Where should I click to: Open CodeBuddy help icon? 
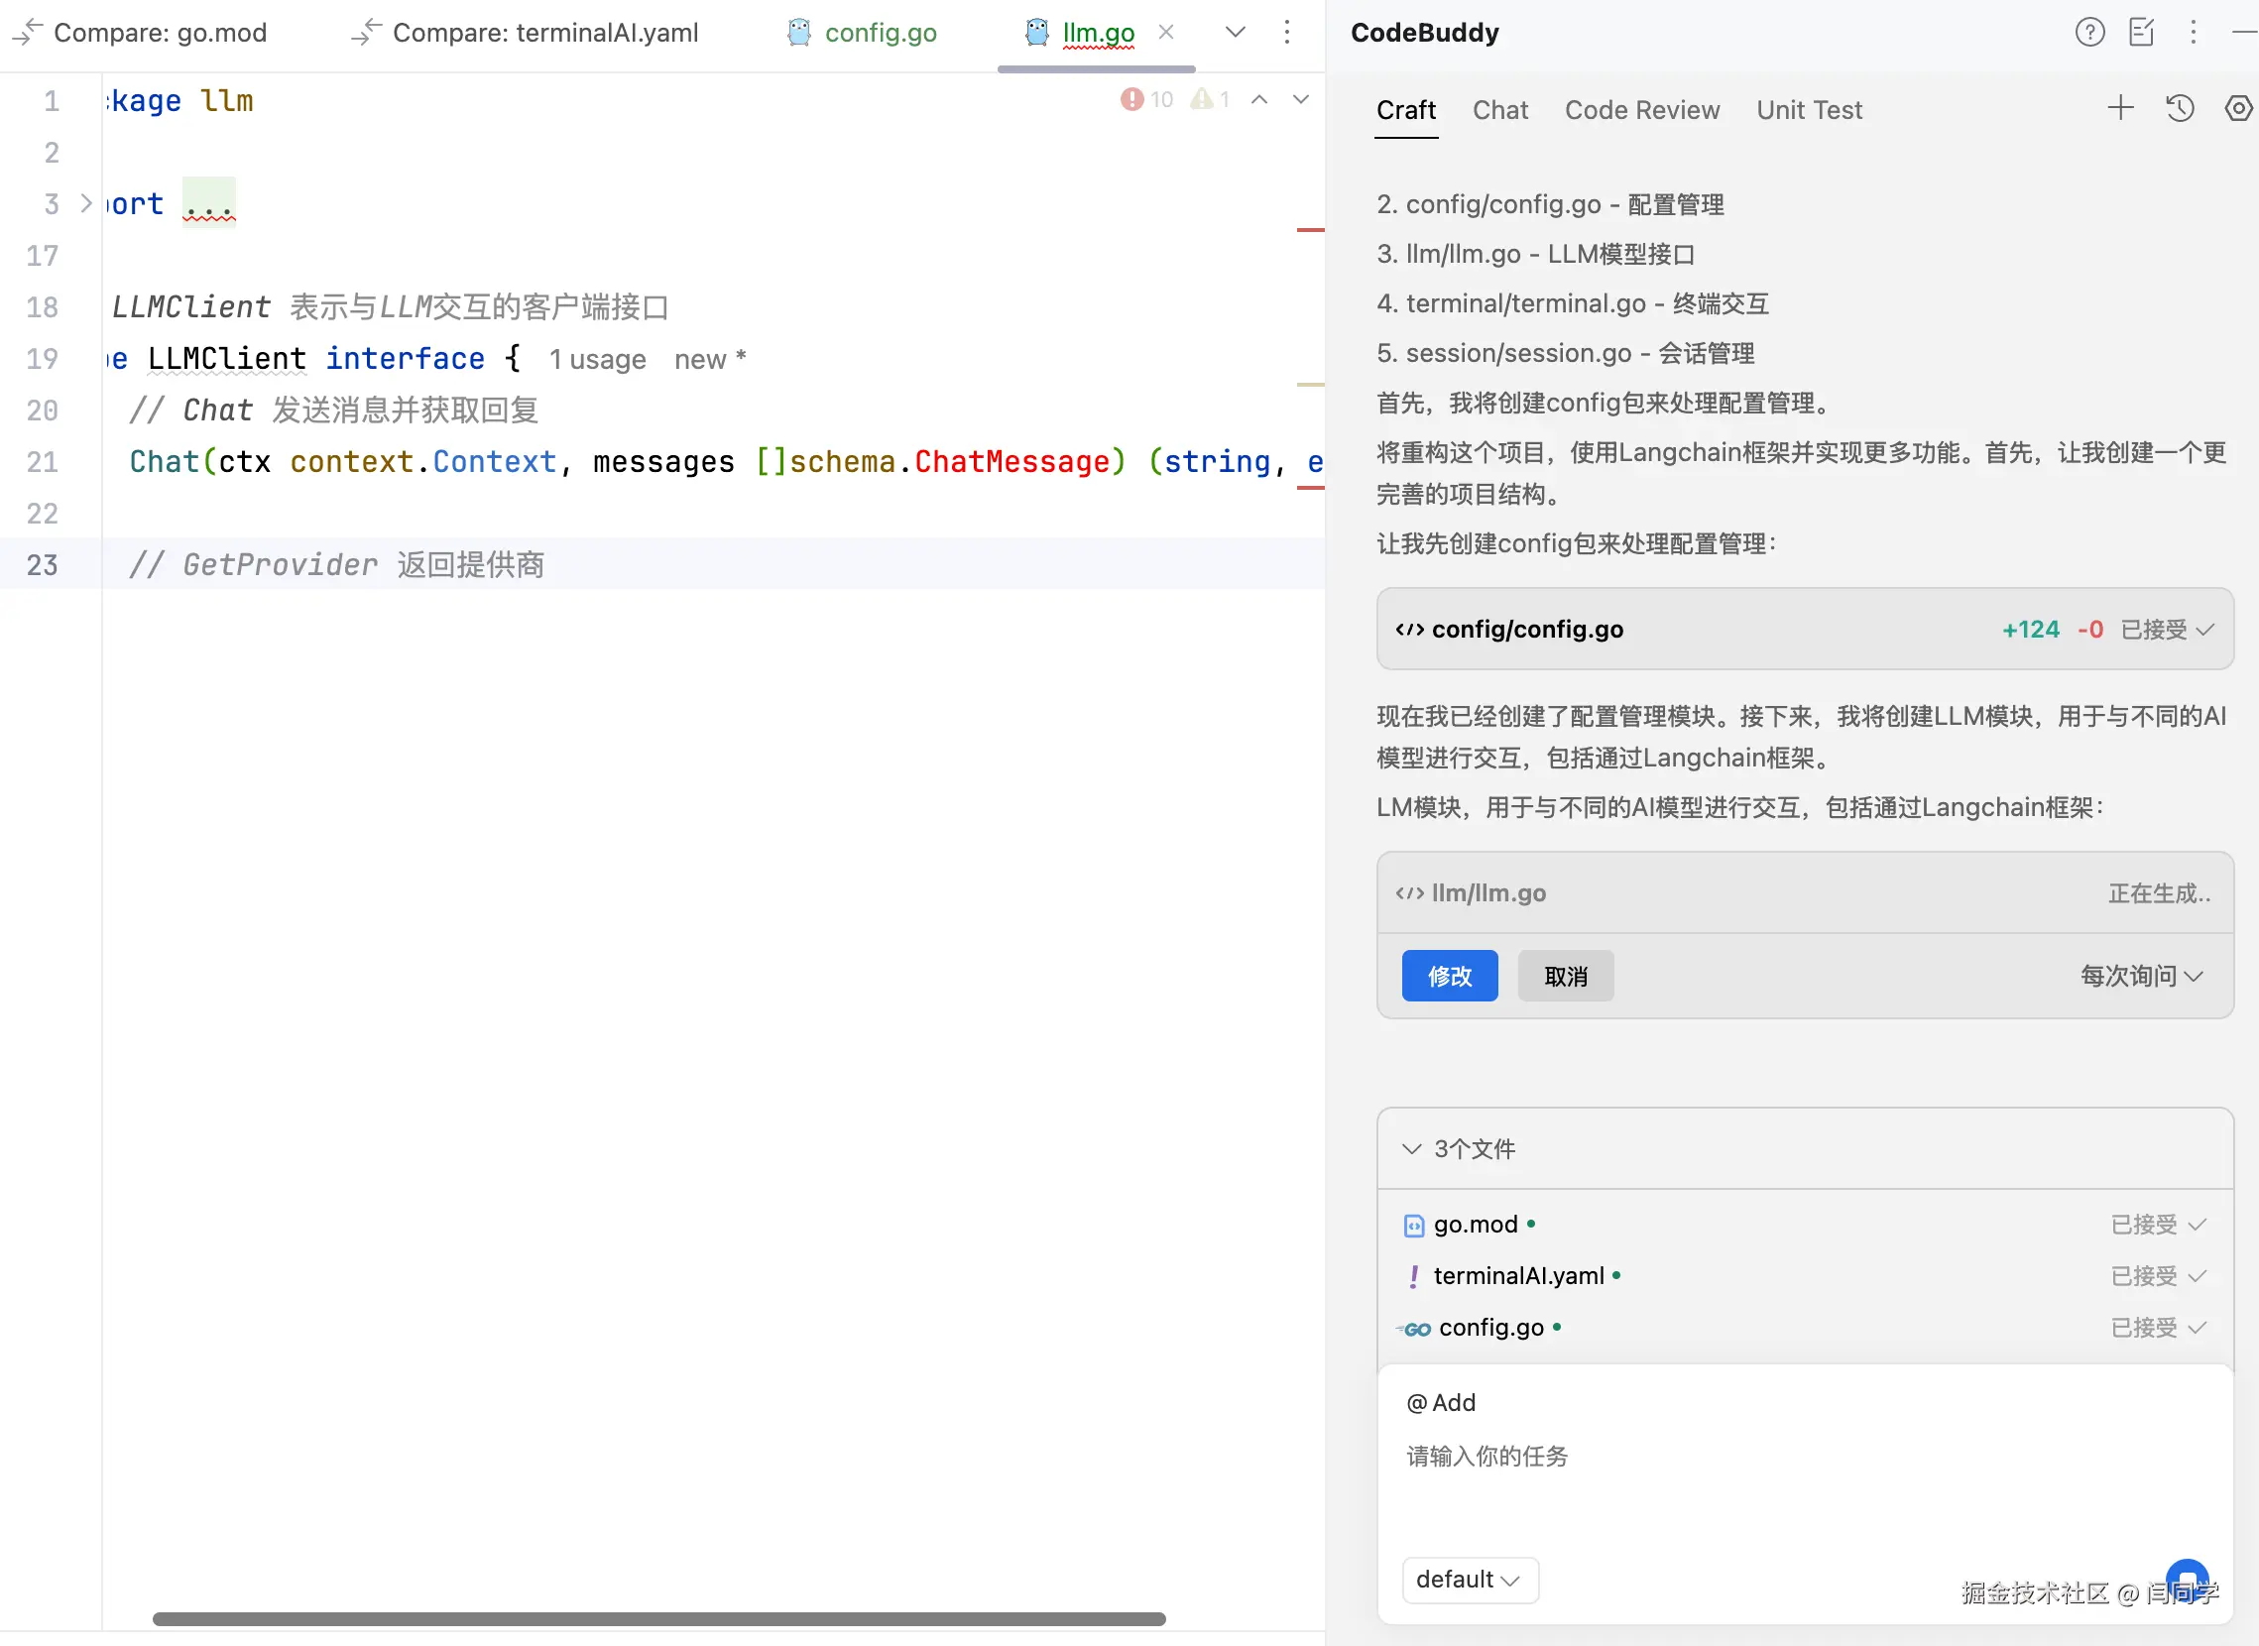[x=2088, y=33]
